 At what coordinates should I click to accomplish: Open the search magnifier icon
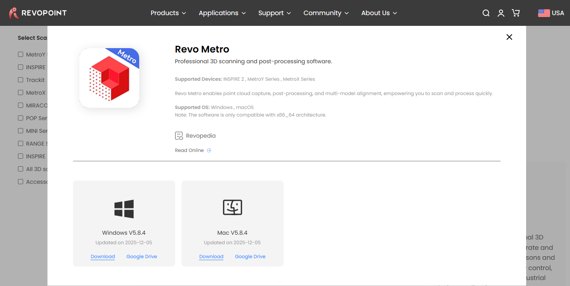coord(486,13)
